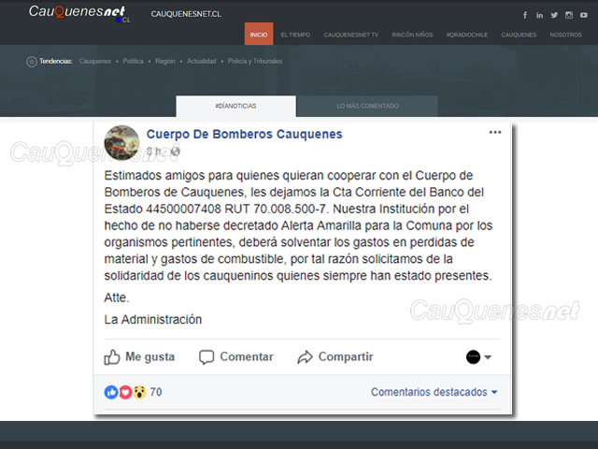
Task: Open the INICIO menu item
Action: (x=259, y=35)
